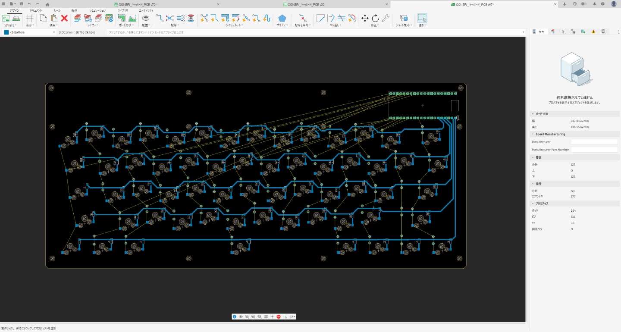
Task: Select the blue Polygon pour tool
Action: coord(282,18)
